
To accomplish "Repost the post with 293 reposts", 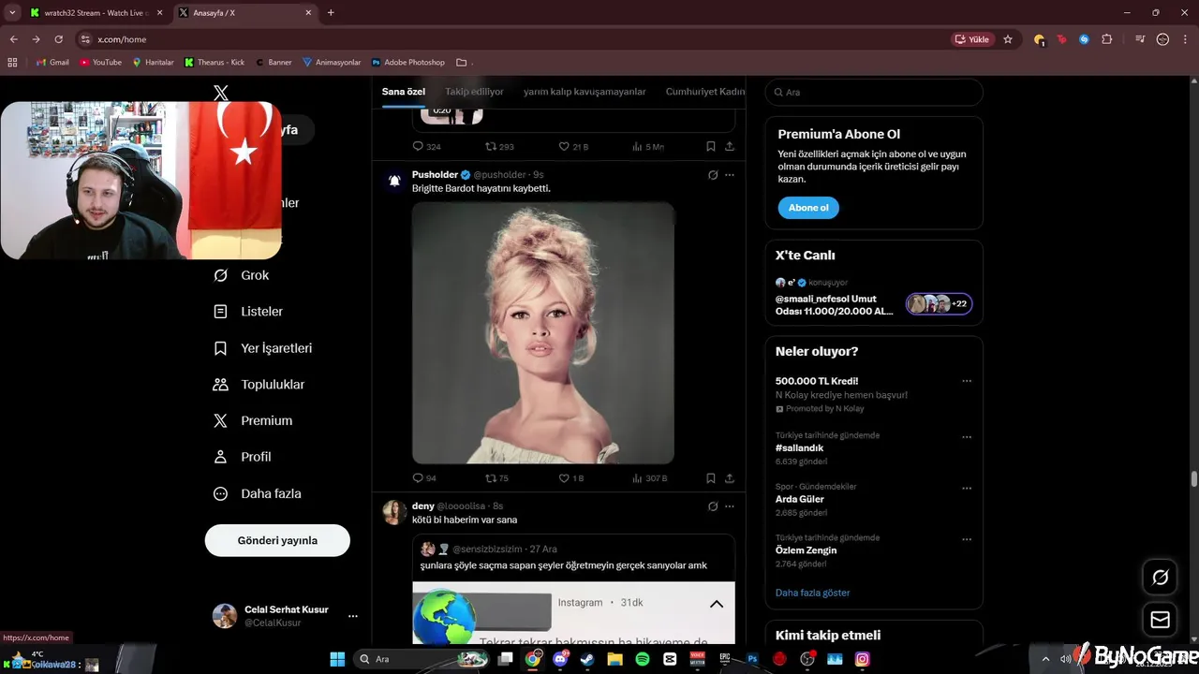I will (x=499, y=147).
